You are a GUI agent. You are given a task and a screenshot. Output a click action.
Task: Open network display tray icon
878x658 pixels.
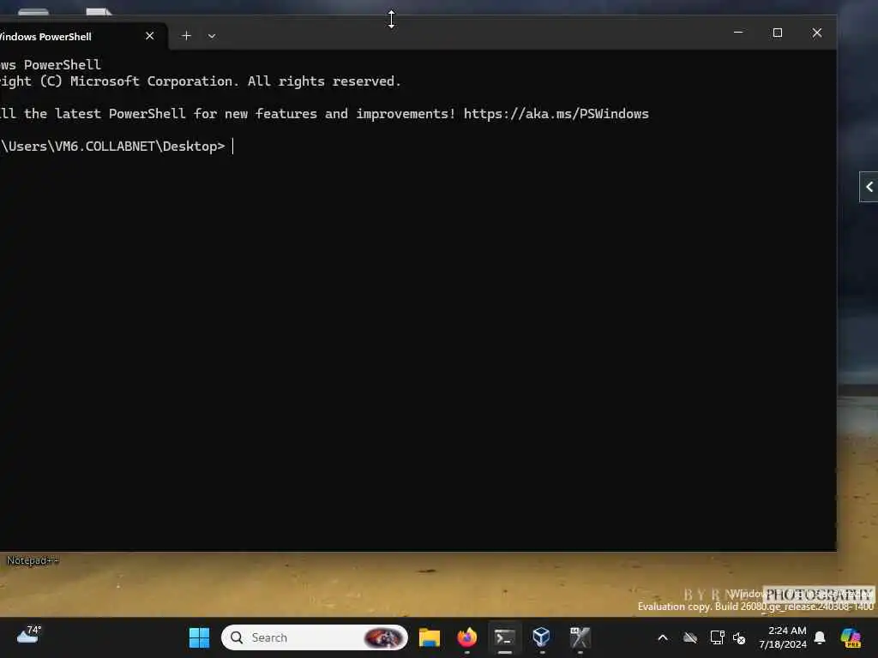pyautogui.click(x=718, y=637)
